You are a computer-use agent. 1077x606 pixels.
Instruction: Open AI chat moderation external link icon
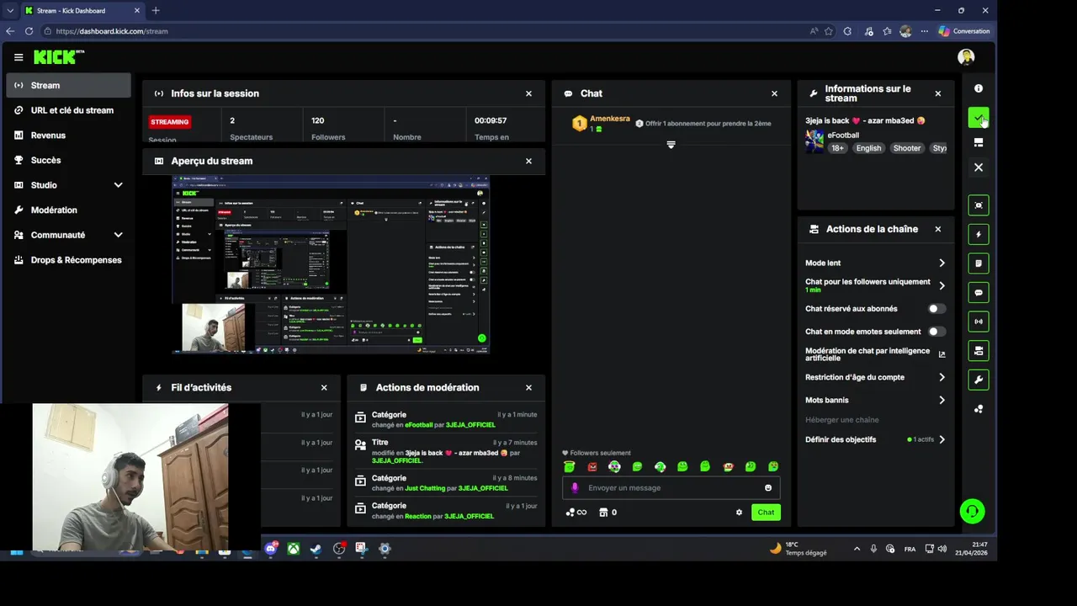pos(942,354)
